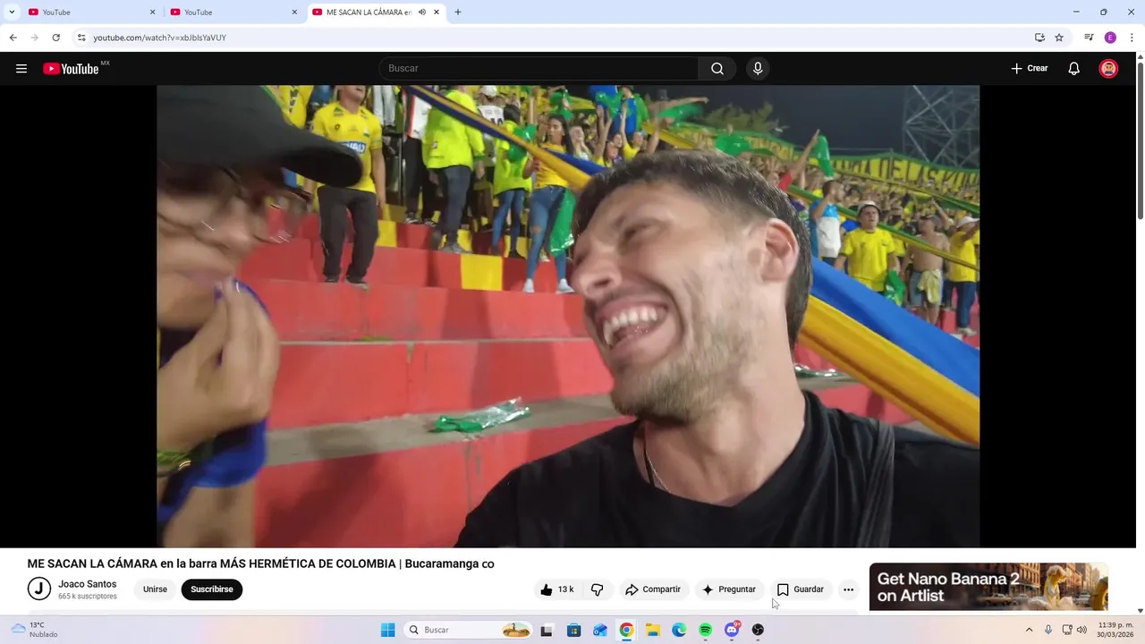Expand the Crear create menu

1030,69
